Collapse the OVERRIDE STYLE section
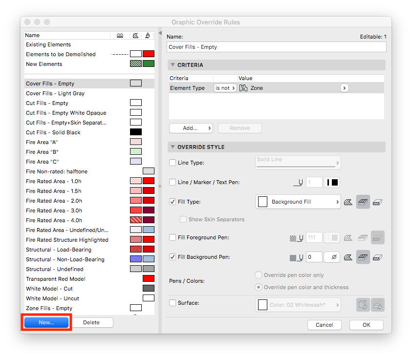The width and height of the screenshot is (412, 358). click(173, 147)
